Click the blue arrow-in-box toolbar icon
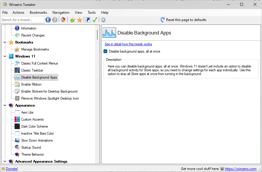This screenshot has height=172, width=262. click(87, 20)
